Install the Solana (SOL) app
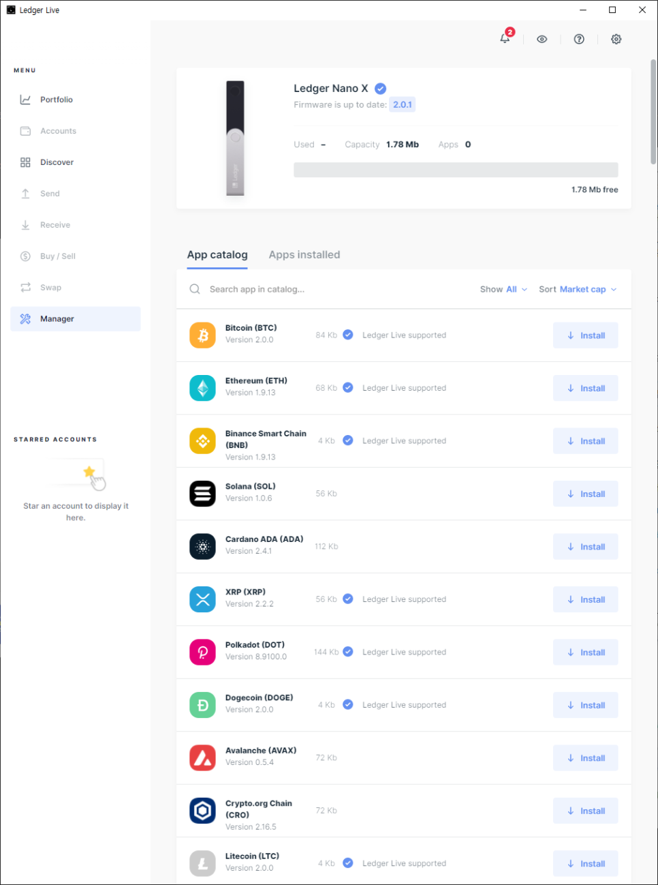The image size is (658, 885). click(586, 494)
